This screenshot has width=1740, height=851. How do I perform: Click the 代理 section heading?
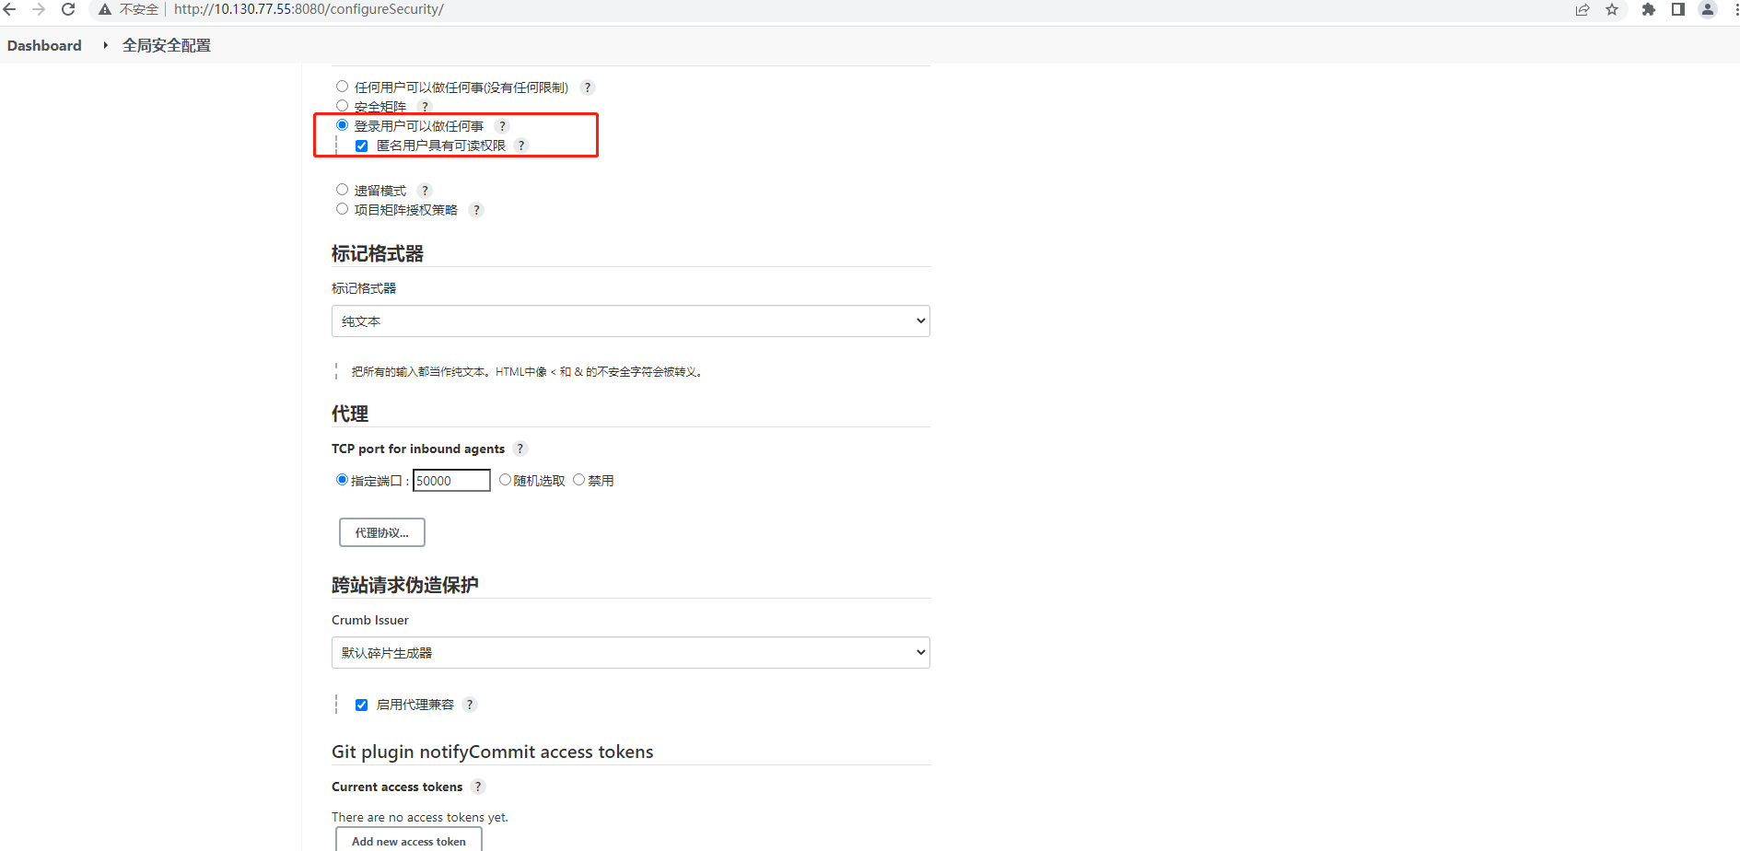pos(350,414)
